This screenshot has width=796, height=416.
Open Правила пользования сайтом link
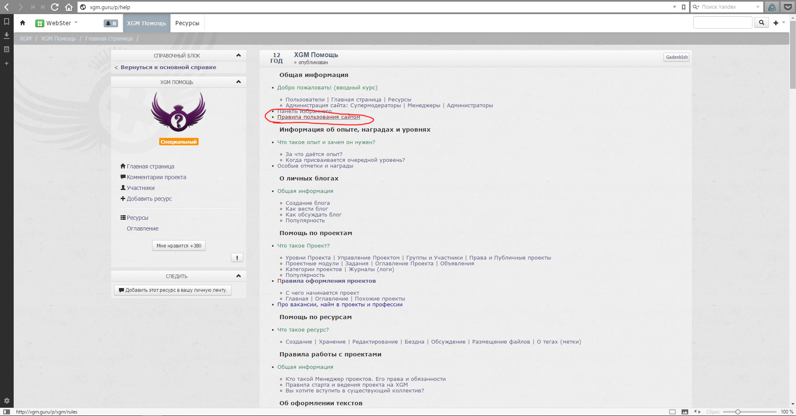[x=319, y=117]
